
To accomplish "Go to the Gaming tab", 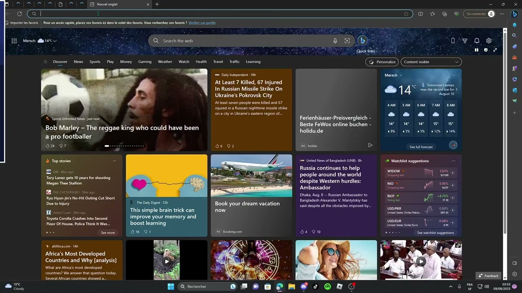I will (x=145, y=62).
